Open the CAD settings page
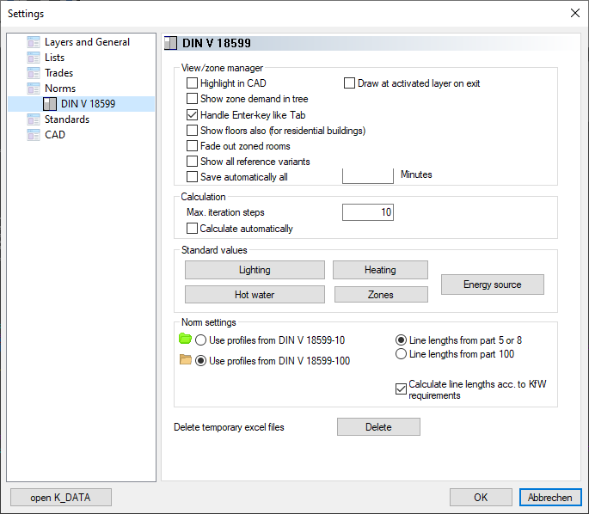 click(x=55, y=135)
